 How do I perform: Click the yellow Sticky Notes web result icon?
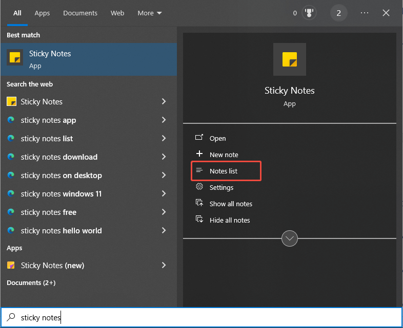point(11,102)
